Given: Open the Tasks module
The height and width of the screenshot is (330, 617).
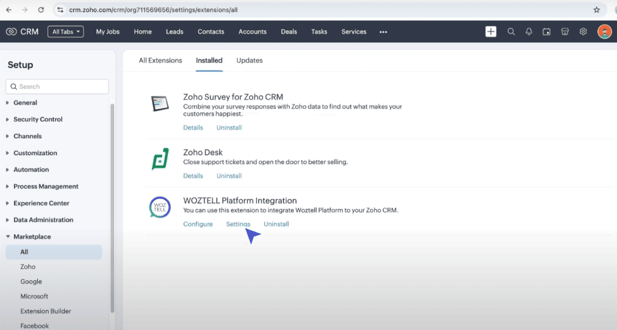Looking at the screenshot, I should click(x=319, y=32).
